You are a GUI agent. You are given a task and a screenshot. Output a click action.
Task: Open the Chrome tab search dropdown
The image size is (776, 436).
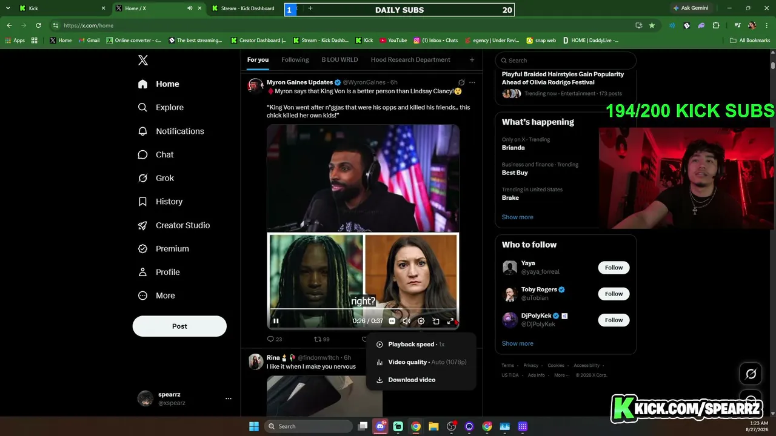tap(8, 8)
